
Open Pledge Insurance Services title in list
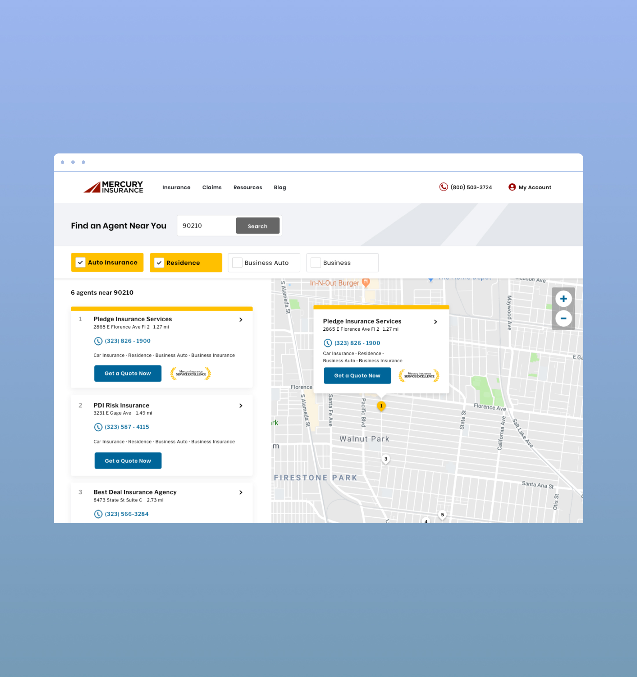pos(133,319)
